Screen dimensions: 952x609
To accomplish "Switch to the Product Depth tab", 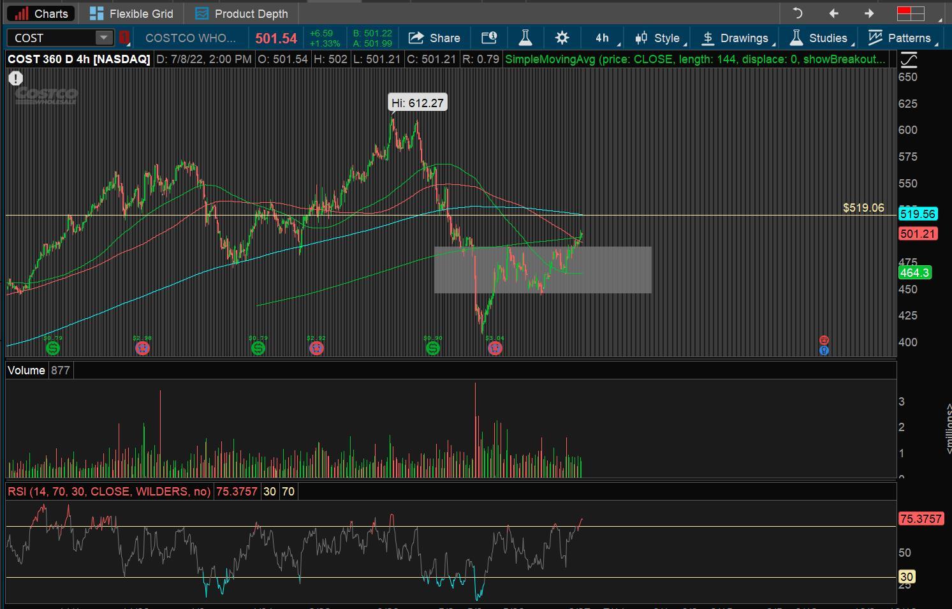I will point(242,13).
